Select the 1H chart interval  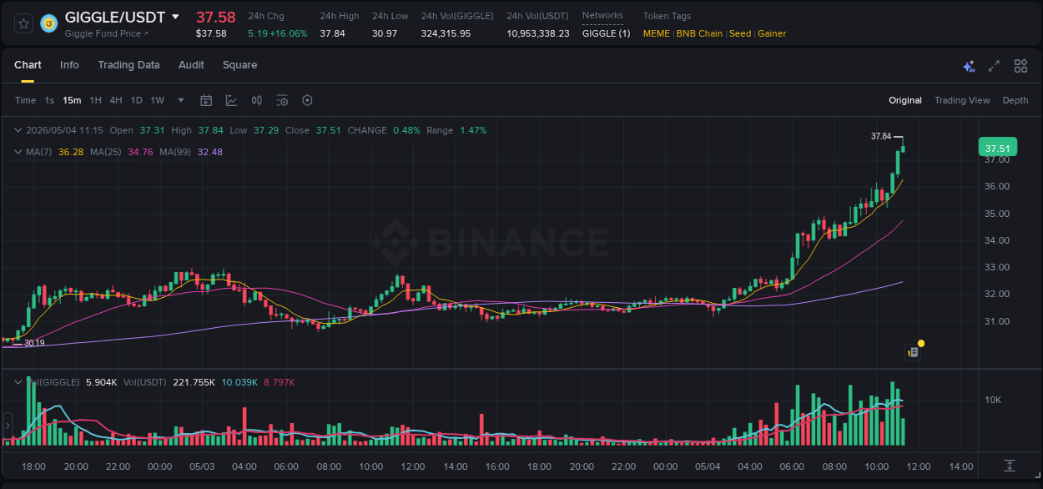tap(96, 100)
